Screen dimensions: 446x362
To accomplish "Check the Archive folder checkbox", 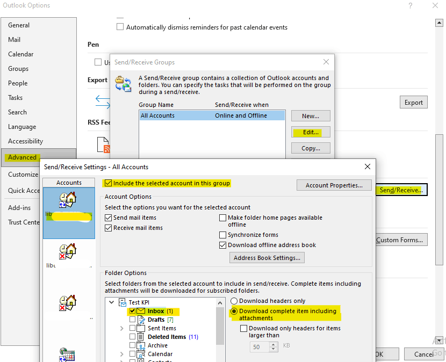I will point(132,345).
